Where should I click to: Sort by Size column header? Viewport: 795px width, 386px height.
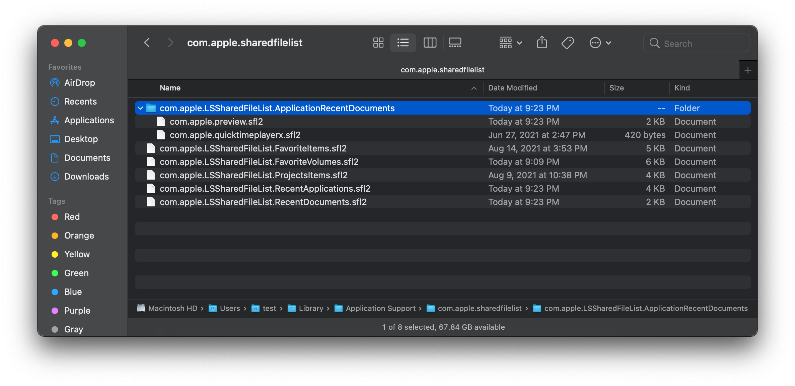coord(617,88)
